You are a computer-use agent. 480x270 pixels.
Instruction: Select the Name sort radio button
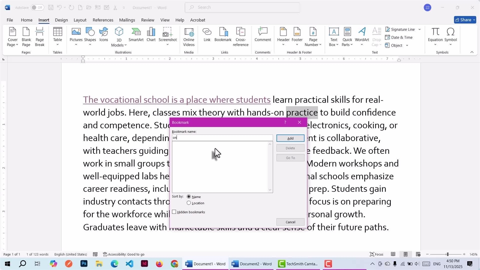point(189,196)
